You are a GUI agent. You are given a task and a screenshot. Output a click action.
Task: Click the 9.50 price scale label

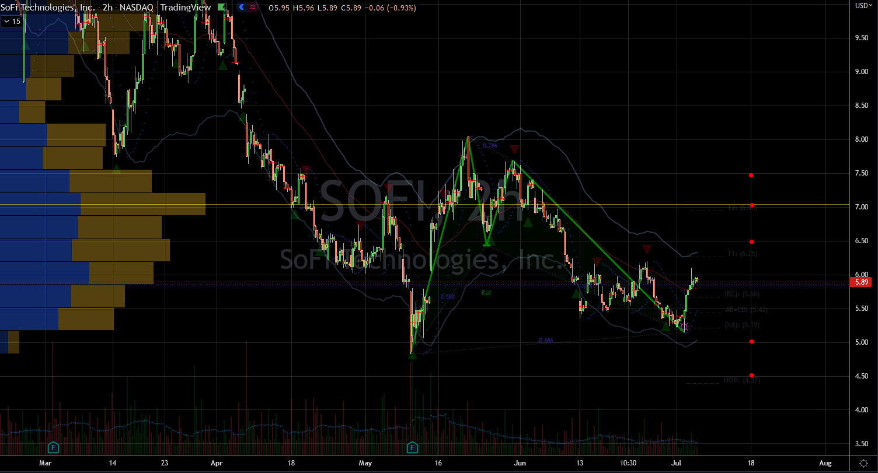point(861,37)
